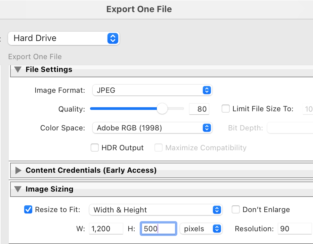313x244 pixels.
Task: Open the Image Format JPEG dropdown
Action: click(152, 90)
